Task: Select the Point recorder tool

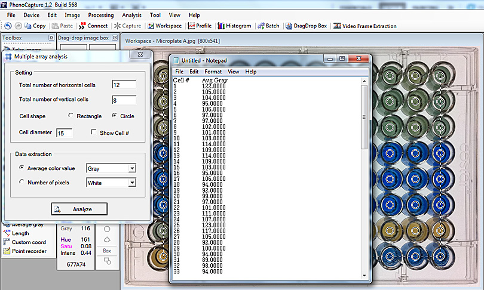Action: tap(29, 251)
